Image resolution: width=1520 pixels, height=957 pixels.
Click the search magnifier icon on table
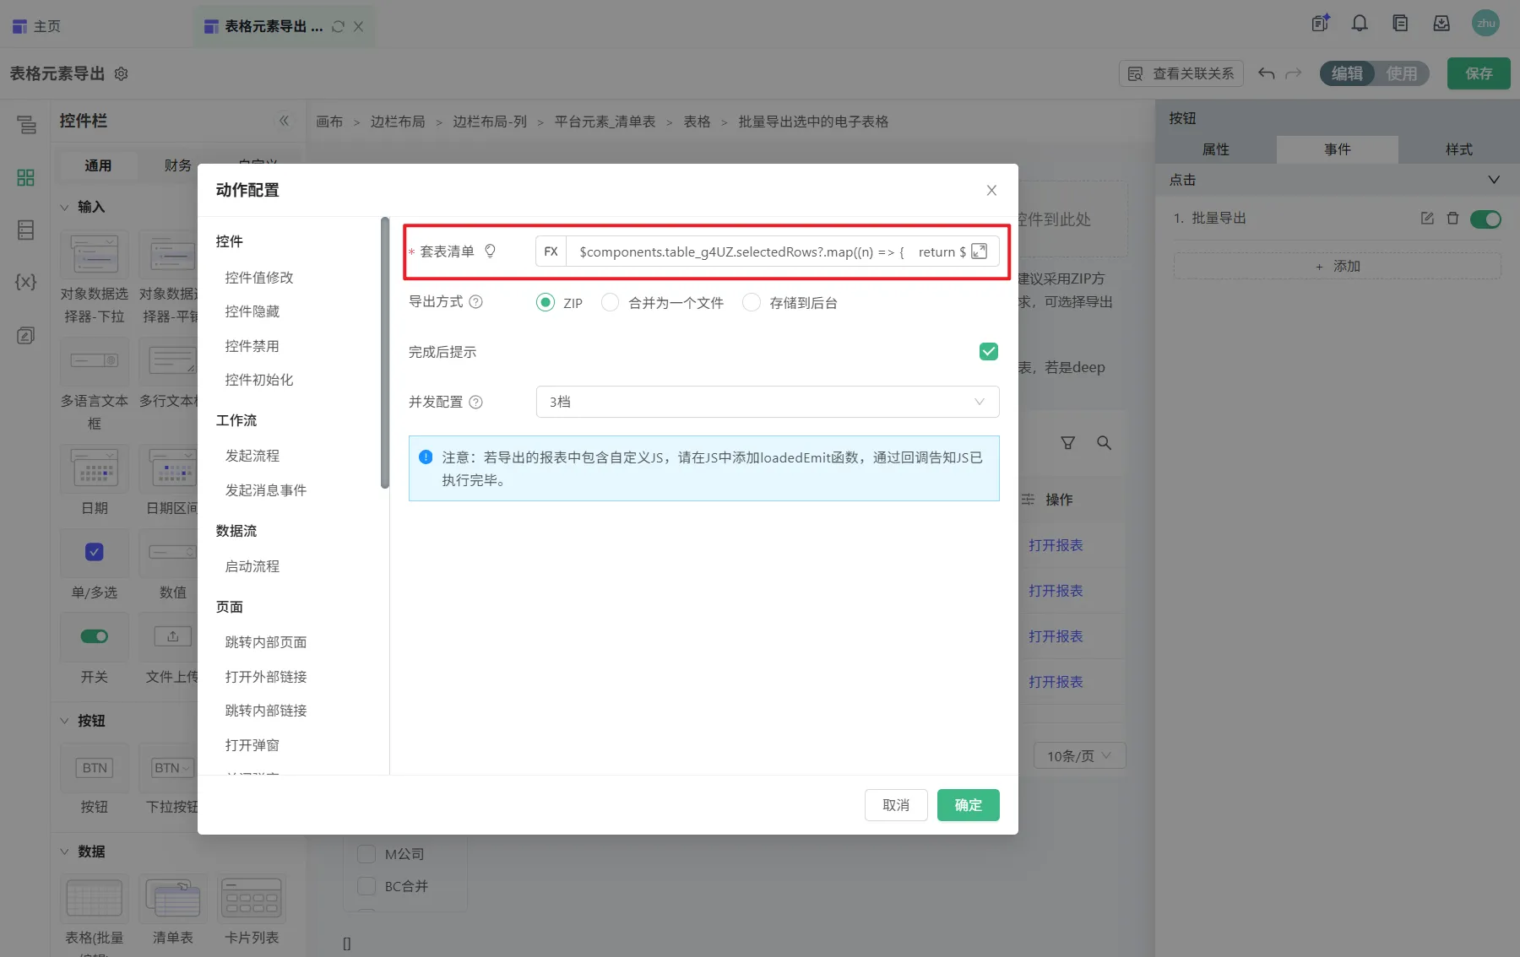pos(1104,443)
